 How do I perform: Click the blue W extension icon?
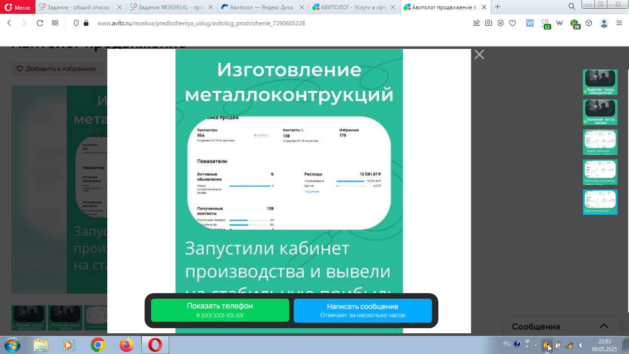pyautogui.click(x=530, y=23)
